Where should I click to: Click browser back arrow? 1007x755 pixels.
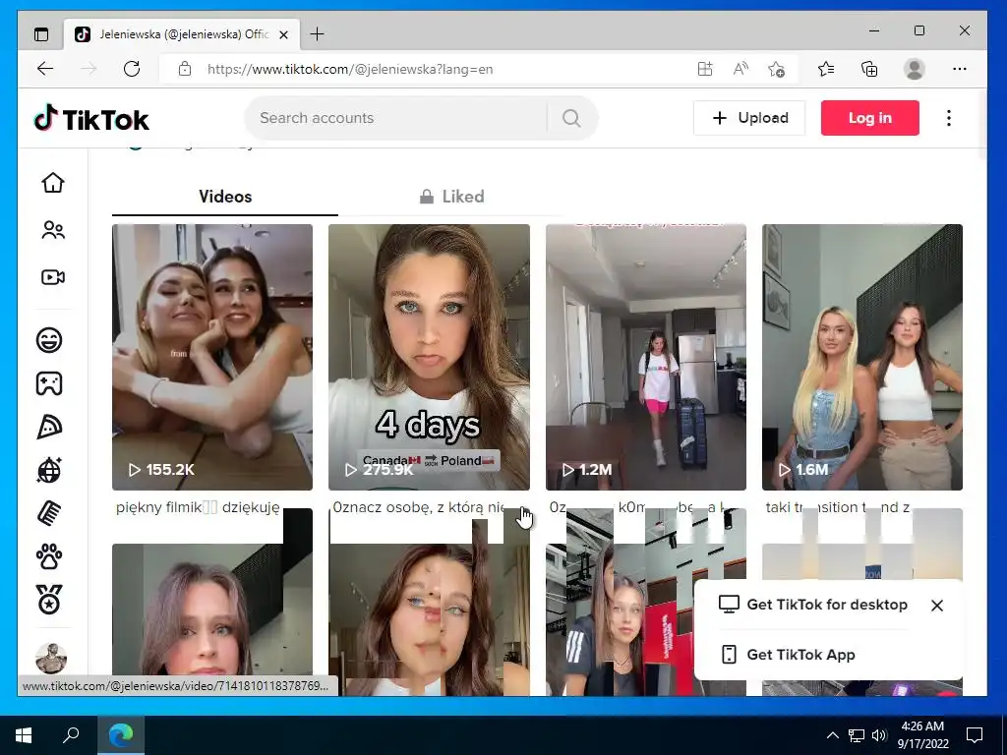coord(45,69)
